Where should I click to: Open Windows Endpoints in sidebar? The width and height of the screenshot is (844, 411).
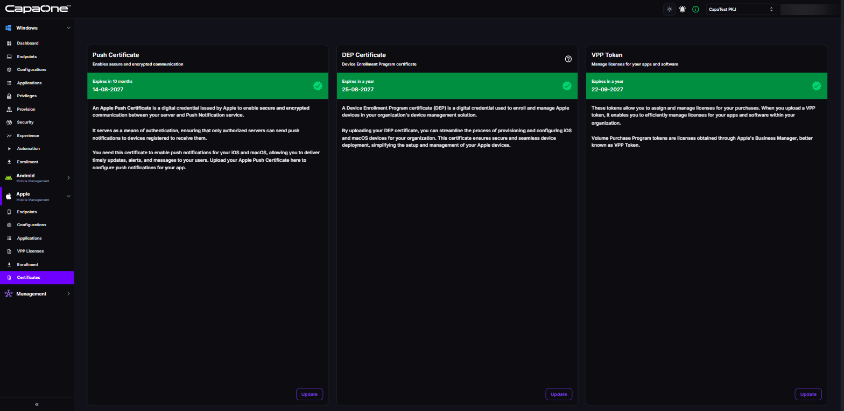coord(37,56)
